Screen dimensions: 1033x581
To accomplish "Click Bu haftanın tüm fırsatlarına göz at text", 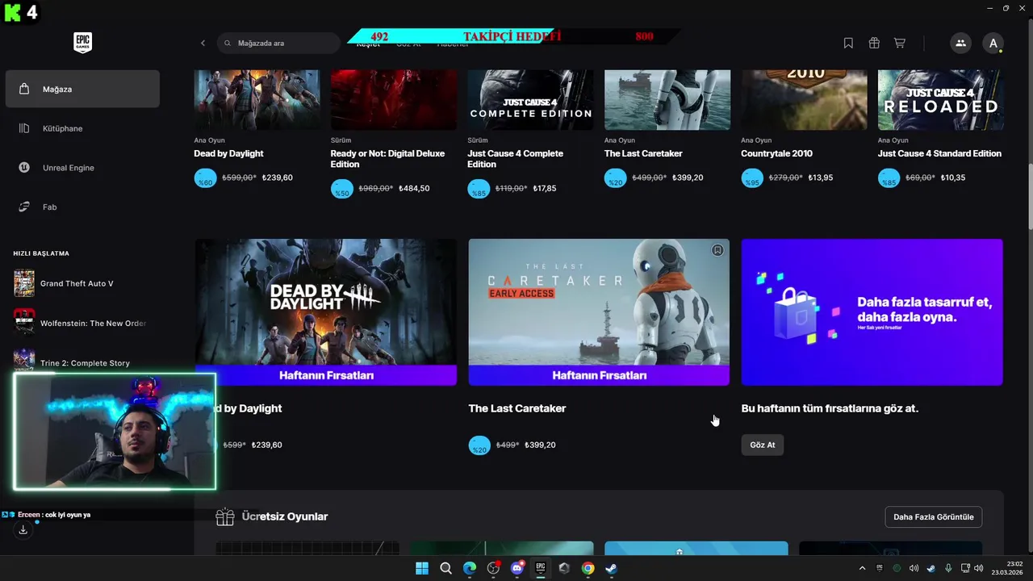I will click(x=830, y=408).
